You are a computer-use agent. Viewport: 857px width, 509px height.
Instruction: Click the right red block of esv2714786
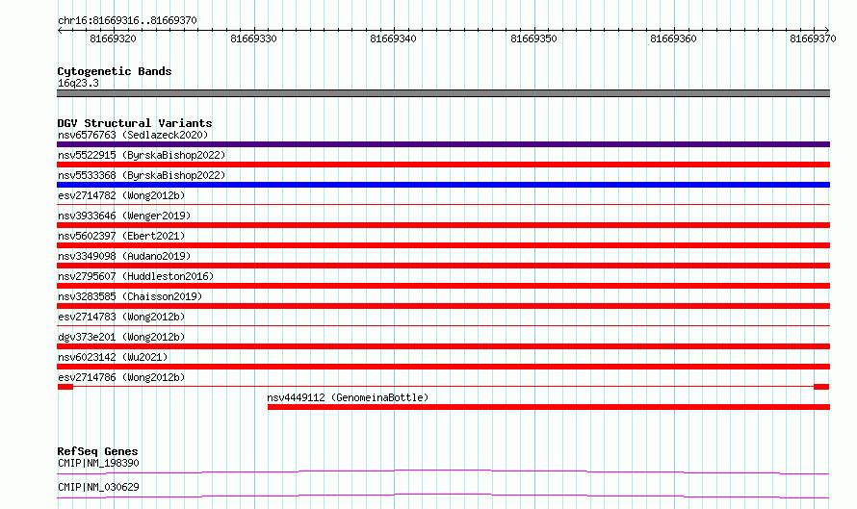821,387
